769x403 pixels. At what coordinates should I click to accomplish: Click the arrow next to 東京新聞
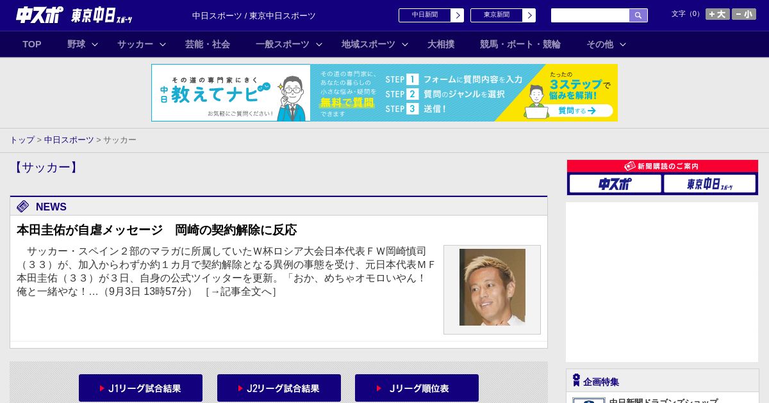click(529, 15)
